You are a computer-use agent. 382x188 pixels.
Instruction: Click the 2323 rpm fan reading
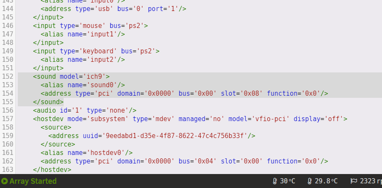[371, 181]
